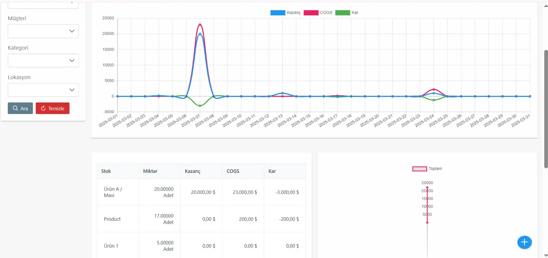Click the magnifier icon in Ara button
The image size is (548, 258).
click(x=15, y=108)
